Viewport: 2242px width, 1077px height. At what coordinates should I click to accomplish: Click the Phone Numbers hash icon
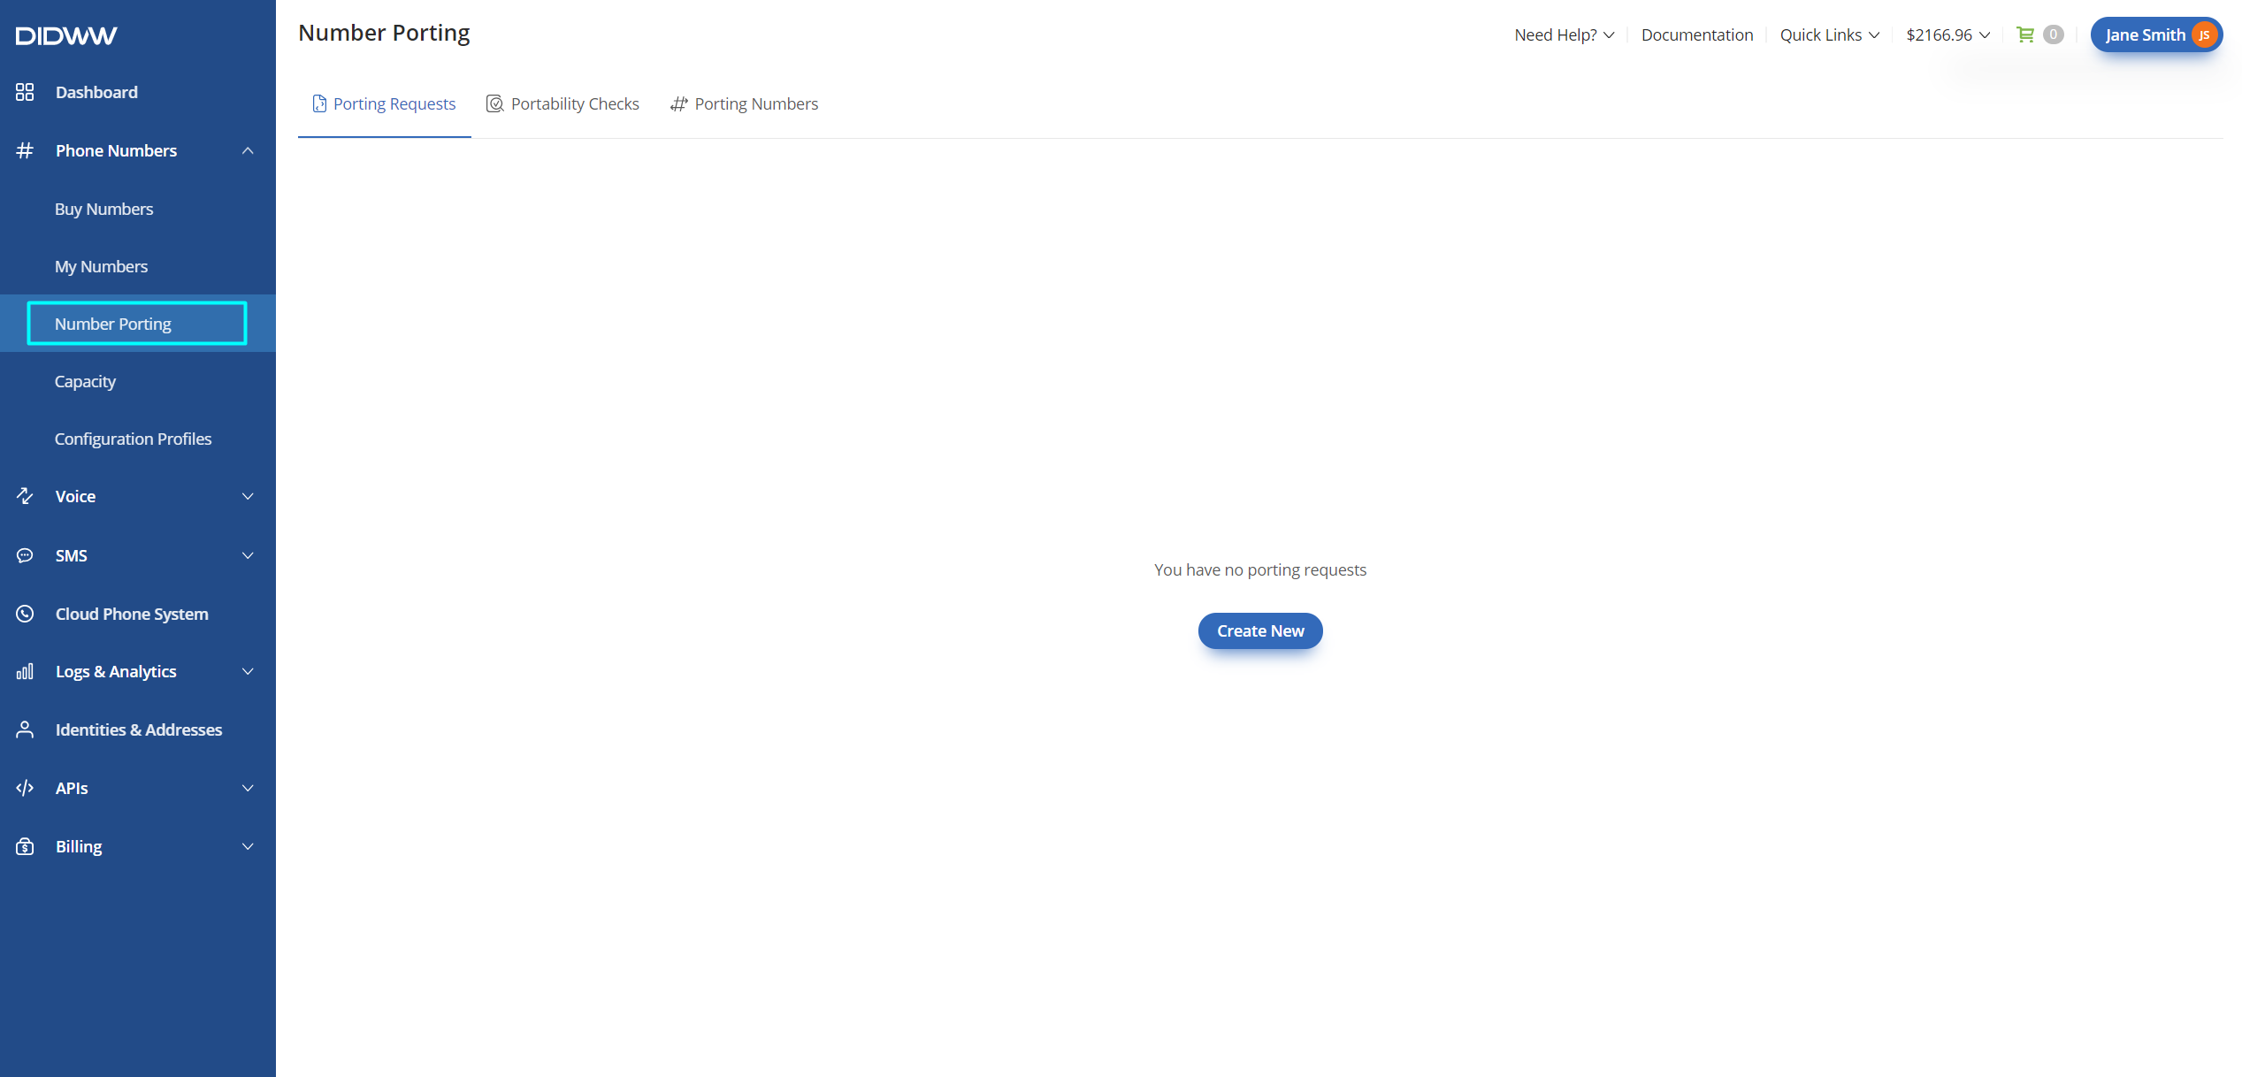point(25,150)
